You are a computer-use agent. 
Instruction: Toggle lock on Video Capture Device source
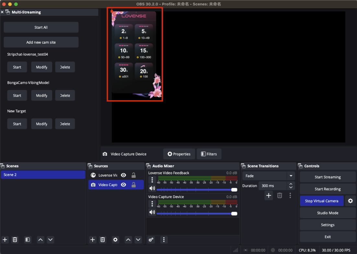(x=133, y=185)
